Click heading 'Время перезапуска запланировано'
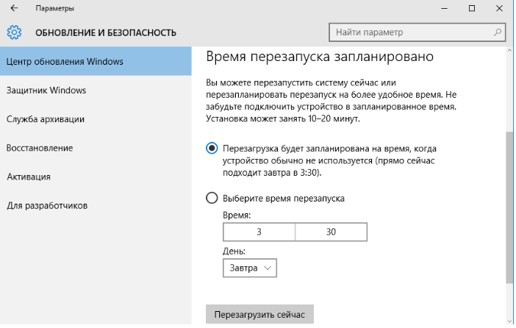 coord(320,57)
